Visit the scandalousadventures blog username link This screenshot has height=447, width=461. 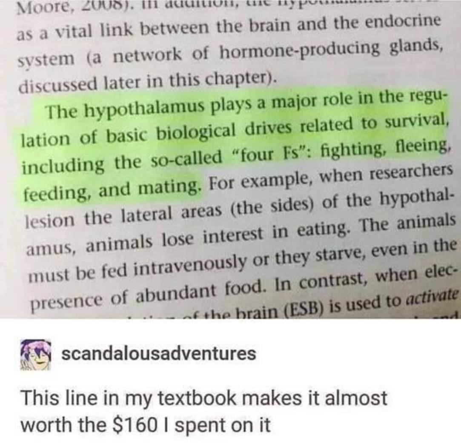tap(159, 353)
